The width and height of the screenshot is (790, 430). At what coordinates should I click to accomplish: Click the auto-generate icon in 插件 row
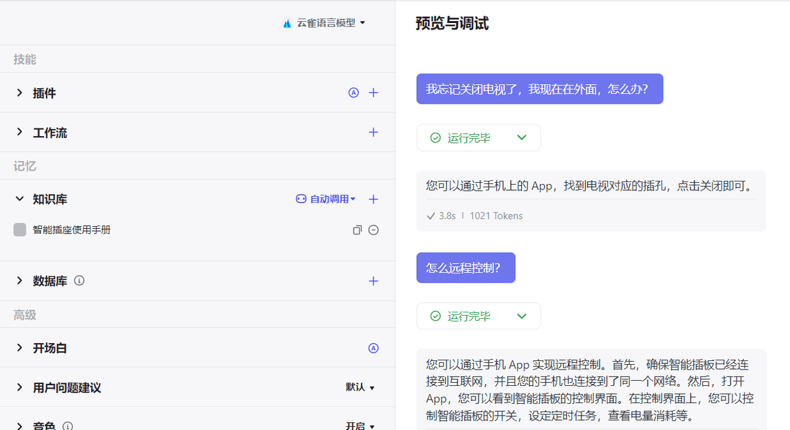tap(354, 93)
